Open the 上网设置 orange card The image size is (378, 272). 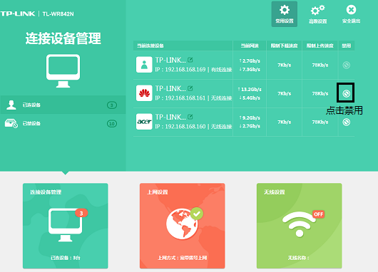(x=183, y=226)
